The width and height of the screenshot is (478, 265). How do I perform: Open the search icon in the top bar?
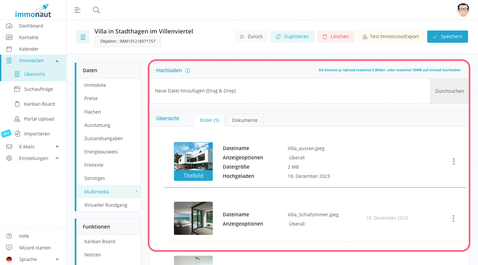(96, 10)
